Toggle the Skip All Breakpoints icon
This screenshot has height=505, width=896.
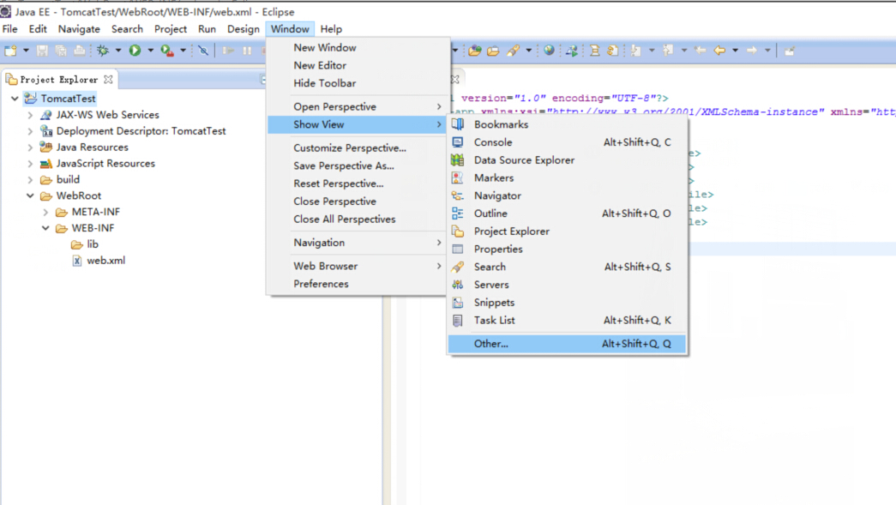[203, 51]
